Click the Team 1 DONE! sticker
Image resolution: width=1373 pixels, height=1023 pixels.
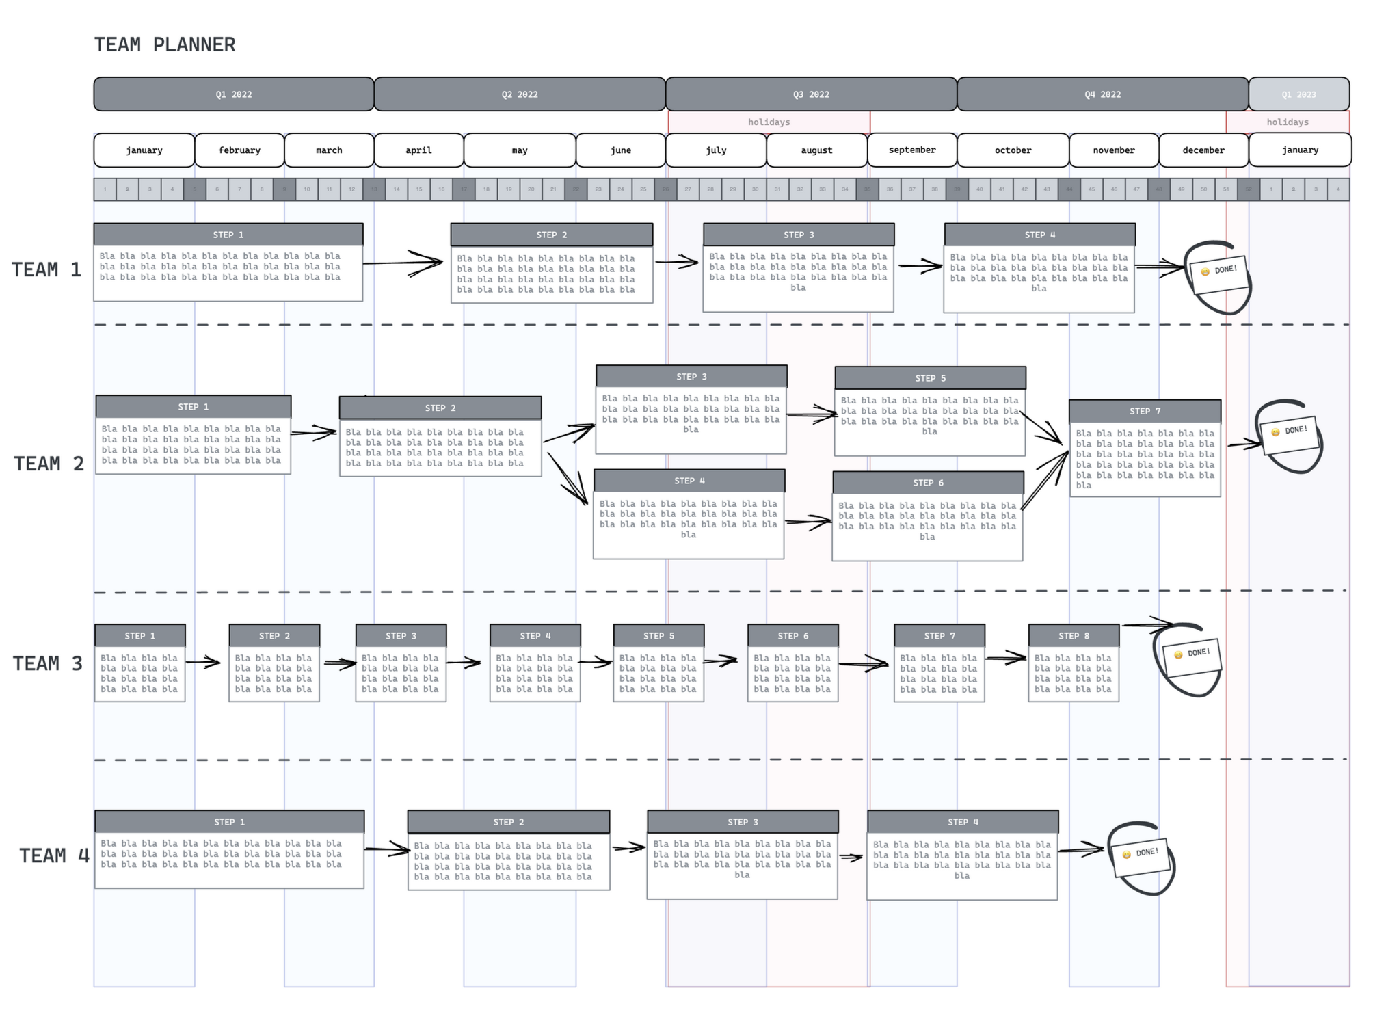click(x=1218, y=276)
